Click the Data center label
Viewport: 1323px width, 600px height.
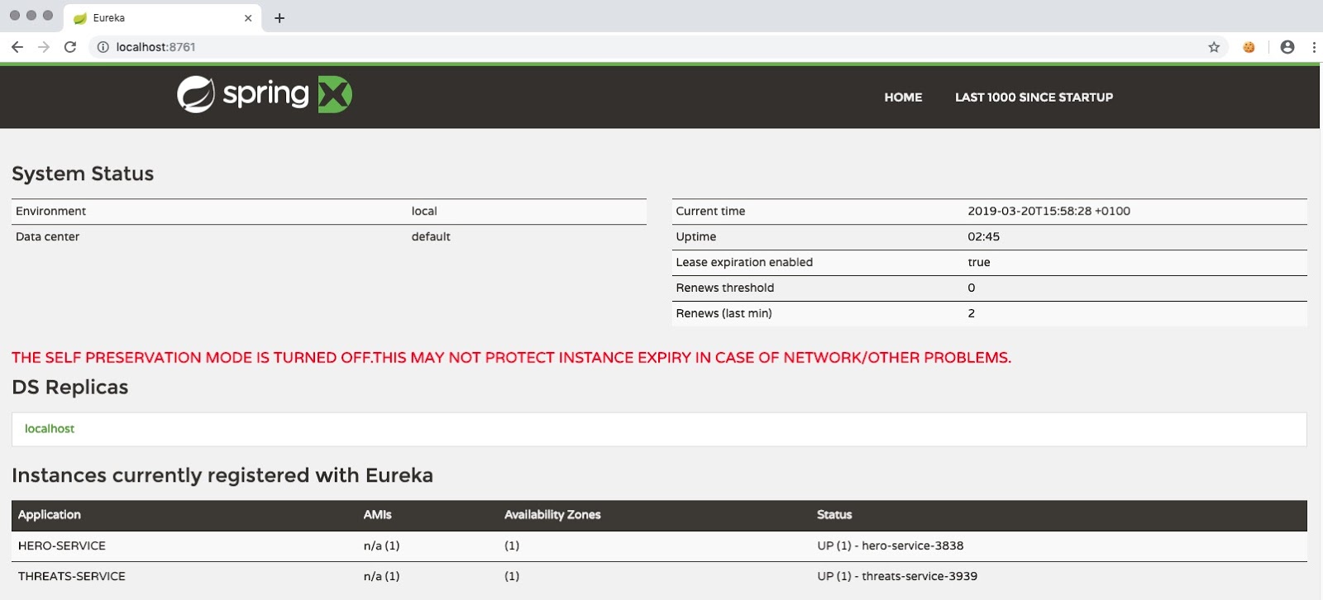coord(47,237)
